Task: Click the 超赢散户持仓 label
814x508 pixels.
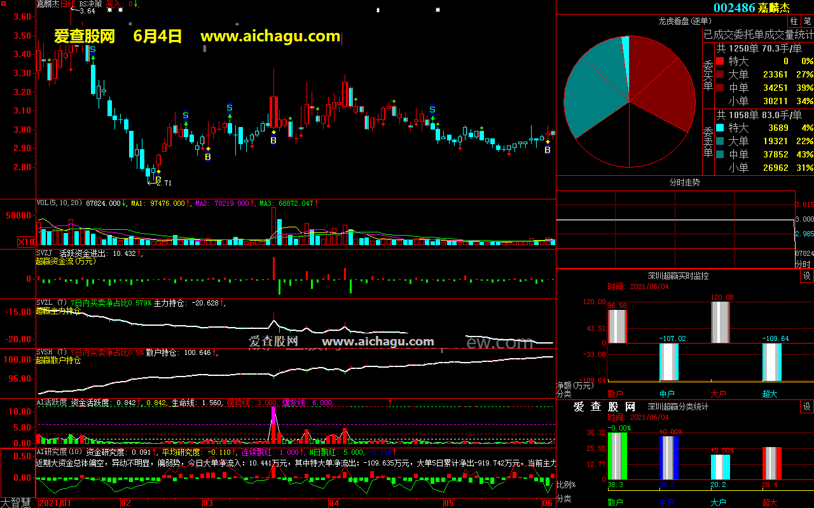Action: click(58, 360)
